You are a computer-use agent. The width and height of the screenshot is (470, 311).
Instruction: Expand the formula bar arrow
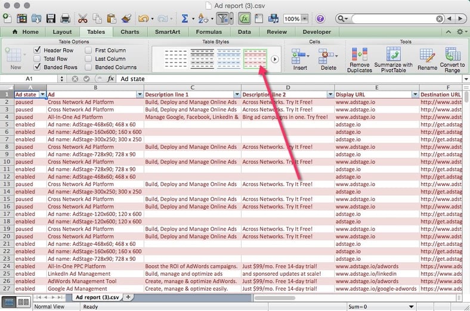tap(466, 79)
